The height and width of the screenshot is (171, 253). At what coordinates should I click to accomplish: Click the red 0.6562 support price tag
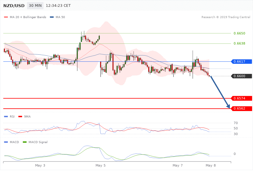pos(241,108)
